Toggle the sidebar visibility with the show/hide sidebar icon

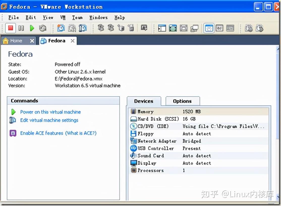point(162,28)
